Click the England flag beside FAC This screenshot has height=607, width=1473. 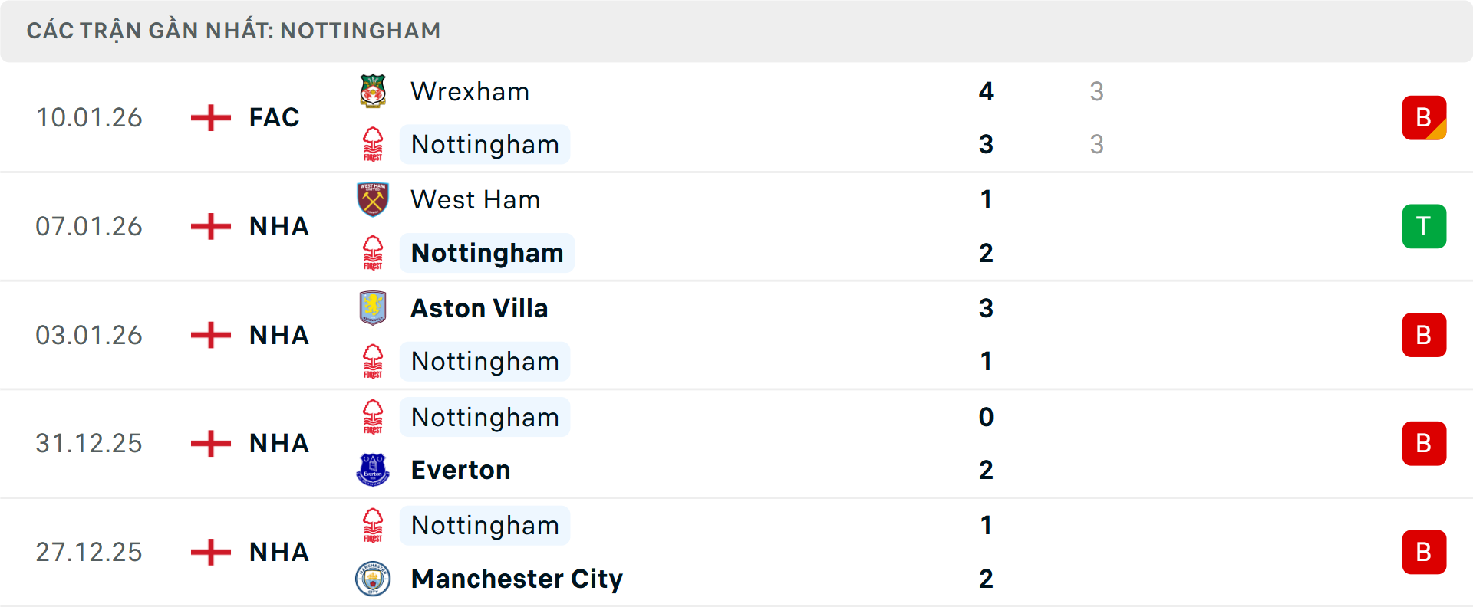coord(210,118)
